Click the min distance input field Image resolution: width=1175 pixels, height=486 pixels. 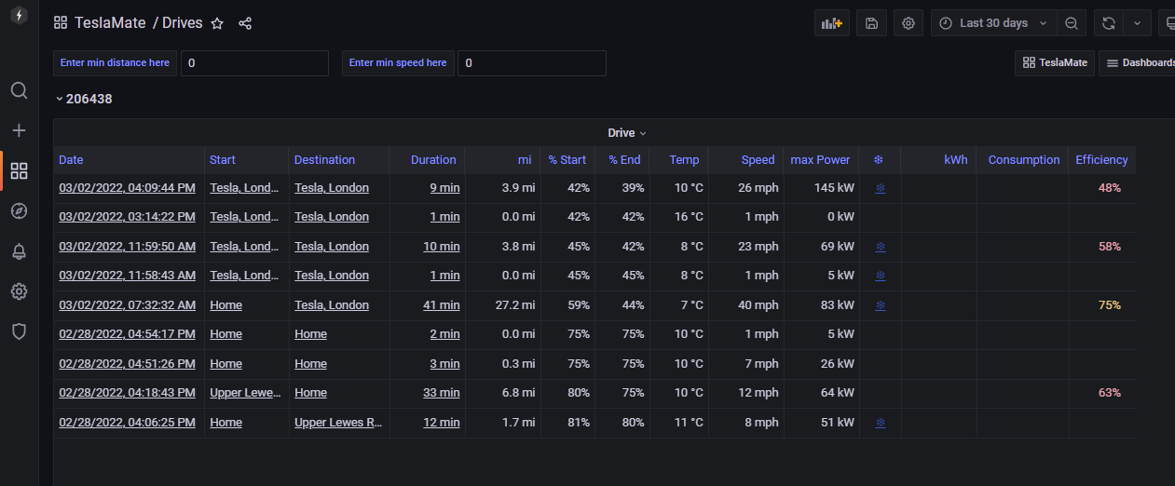254,63
